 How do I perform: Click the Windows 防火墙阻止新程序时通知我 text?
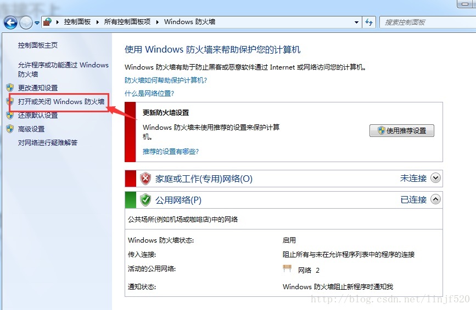(x=338, y=286)
